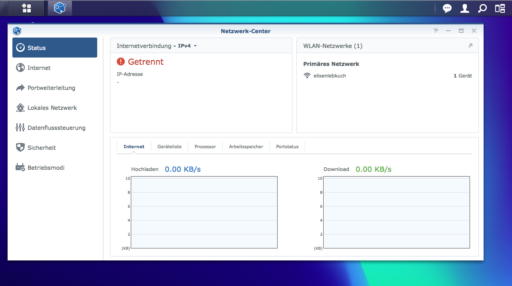This screenshot has height=286, width=512.
Task: Click the 'IP-Adresse' label
Action: pos(130,74)
